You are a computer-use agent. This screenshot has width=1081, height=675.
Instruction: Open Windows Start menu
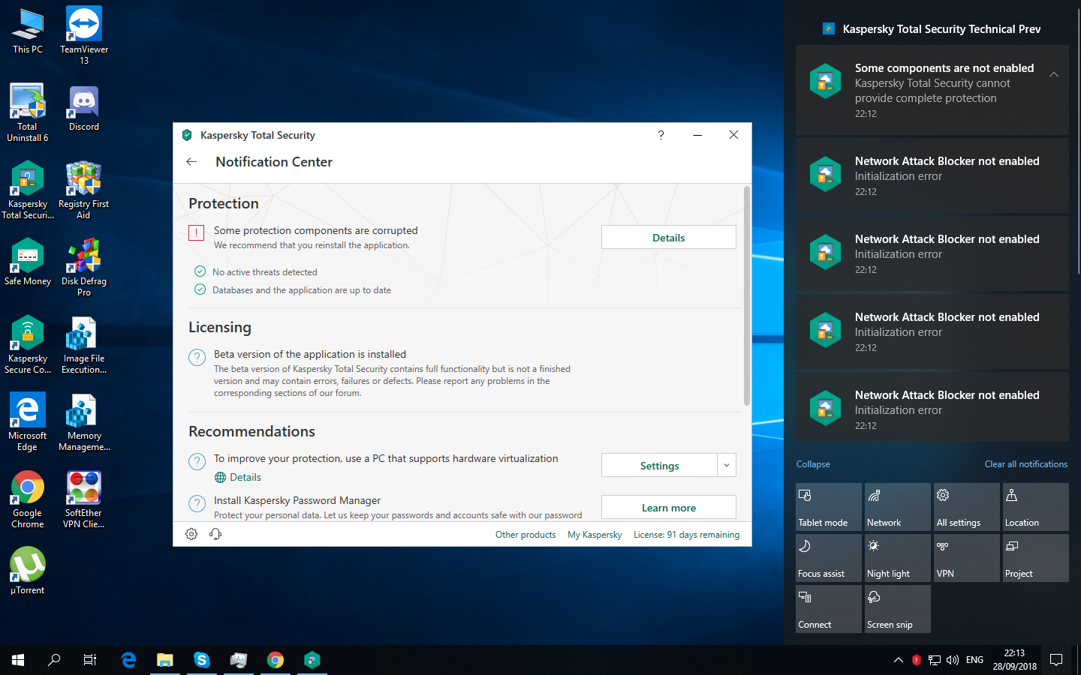coord(18,660)
